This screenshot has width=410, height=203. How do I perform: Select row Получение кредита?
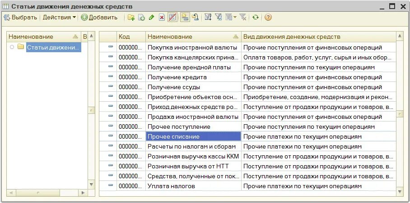pos(247,77)
